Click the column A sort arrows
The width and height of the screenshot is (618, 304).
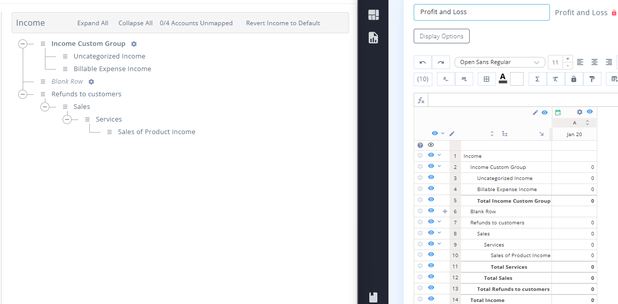point(587,123)
